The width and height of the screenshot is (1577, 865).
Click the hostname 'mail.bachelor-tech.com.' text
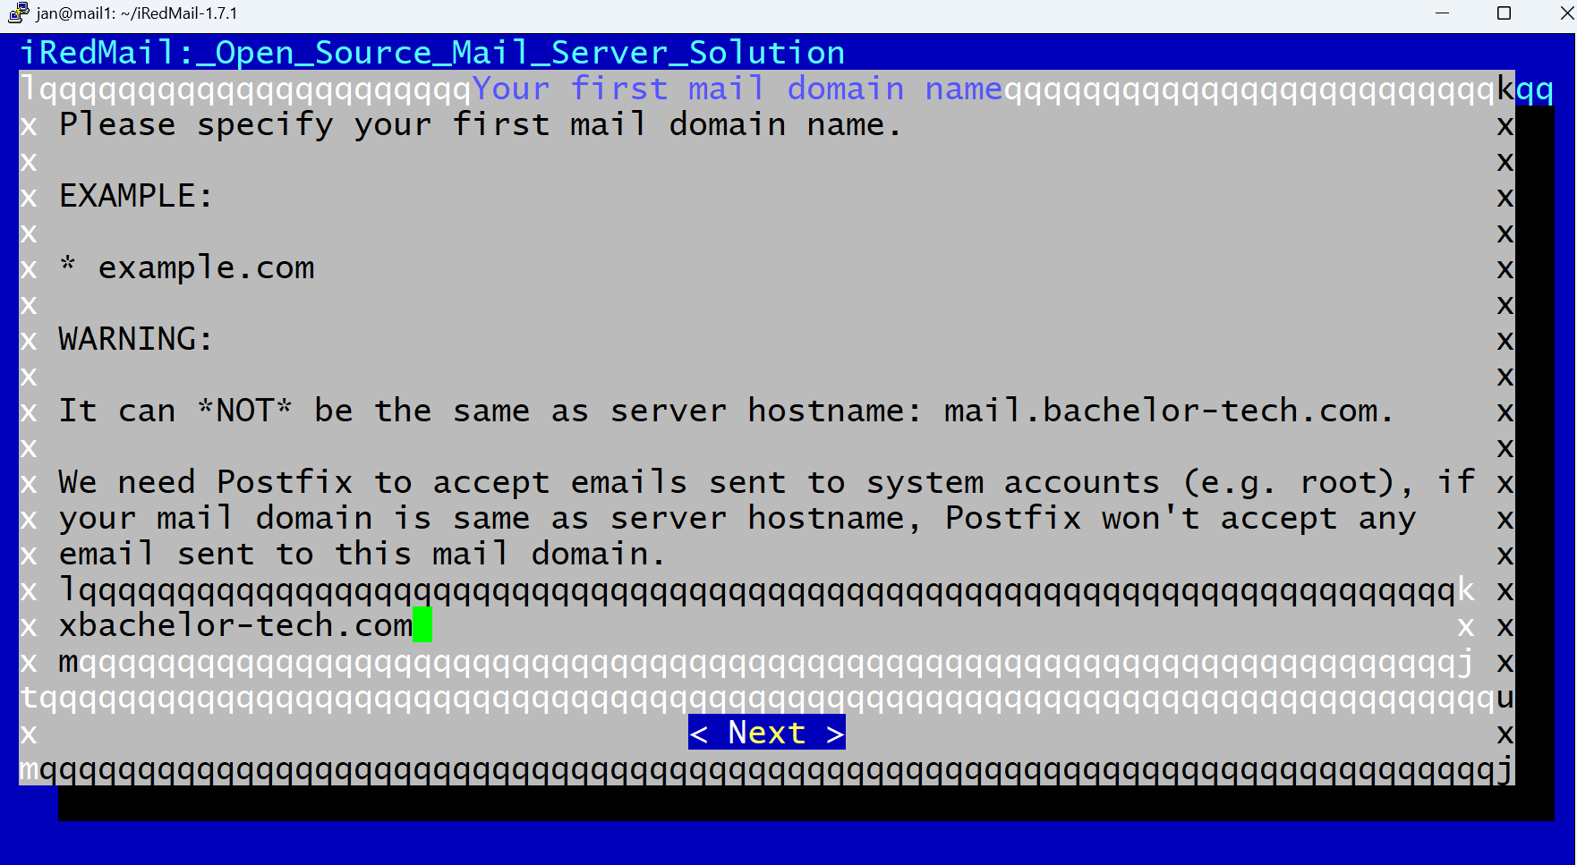(1169, 411)
